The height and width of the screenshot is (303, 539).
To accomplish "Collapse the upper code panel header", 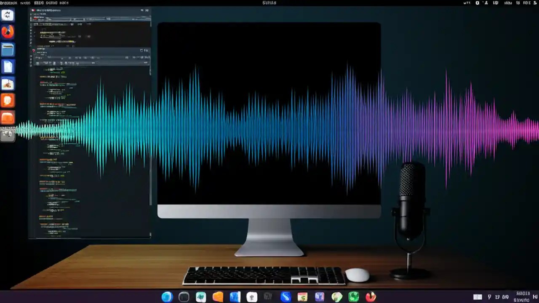I will [141, 50].
